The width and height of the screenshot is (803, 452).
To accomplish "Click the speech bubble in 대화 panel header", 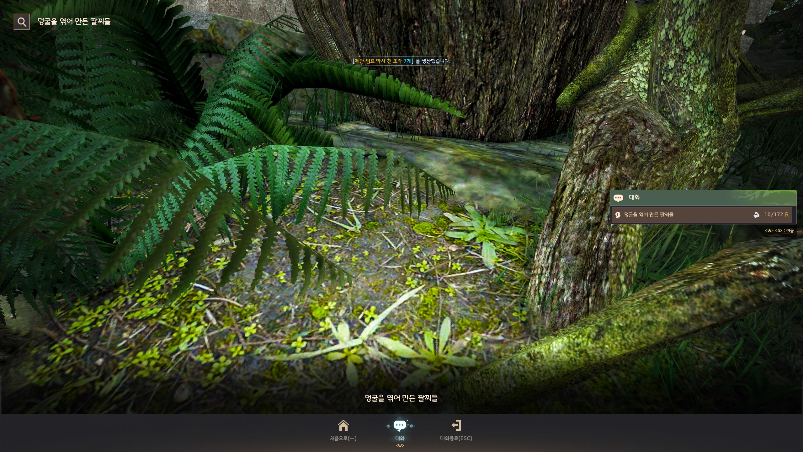I will coord(618,198).
